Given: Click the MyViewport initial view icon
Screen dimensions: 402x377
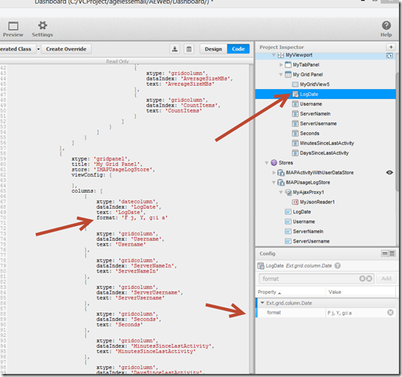Looking at the screenshot, I should (x=390, y=55).
